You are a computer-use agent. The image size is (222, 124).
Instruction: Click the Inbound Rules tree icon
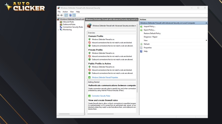(61, 22)
